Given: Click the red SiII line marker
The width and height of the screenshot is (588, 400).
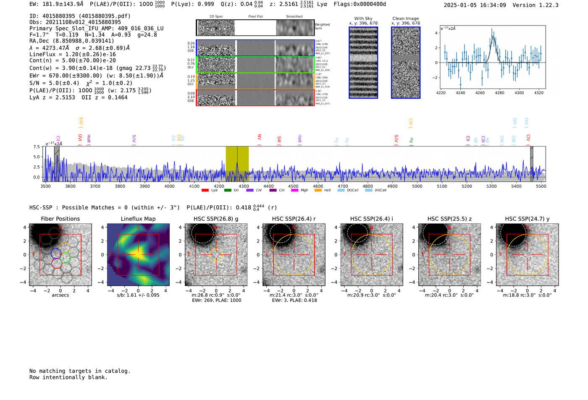Looking at the screenshot, I should click(x=279, y=140).
